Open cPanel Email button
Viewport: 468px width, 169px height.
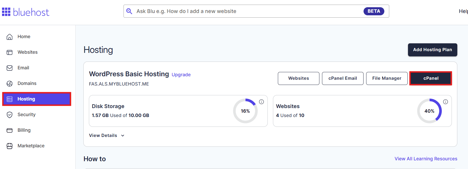pyautogui.click(x=343, y=78)
